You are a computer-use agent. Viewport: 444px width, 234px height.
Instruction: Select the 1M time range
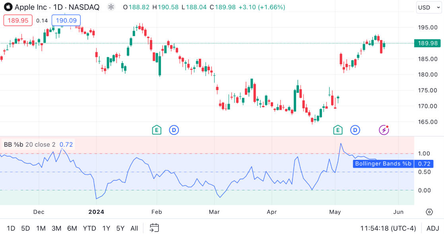tap(41, 228)
